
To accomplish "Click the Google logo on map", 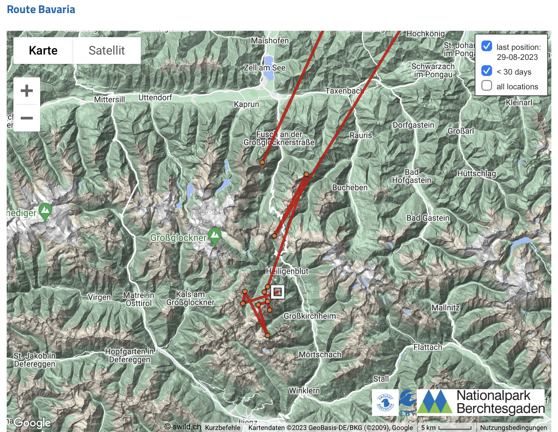I will (x=32, y=423).
